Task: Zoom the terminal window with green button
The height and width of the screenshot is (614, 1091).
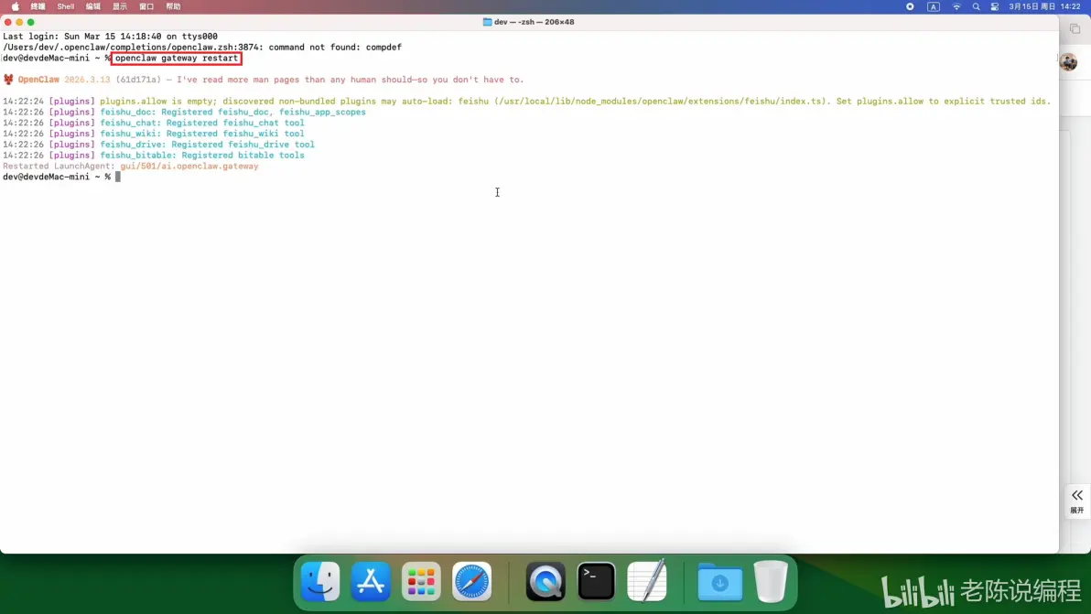Action: (30, 22)
